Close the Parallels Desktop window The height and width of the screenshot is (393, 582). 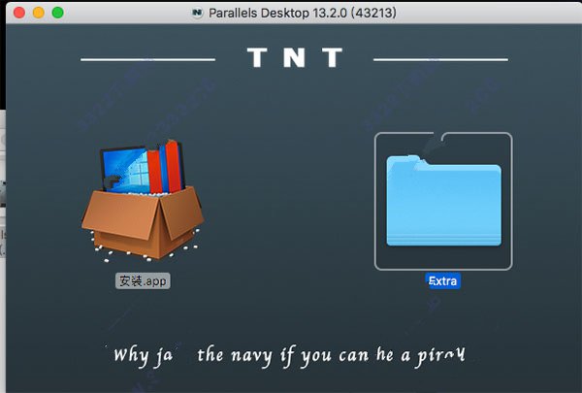pyautogui.click(x=19, y=13)
